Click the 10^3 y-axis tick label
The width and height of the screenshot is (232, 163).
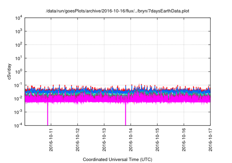click(x=18, y=31)
